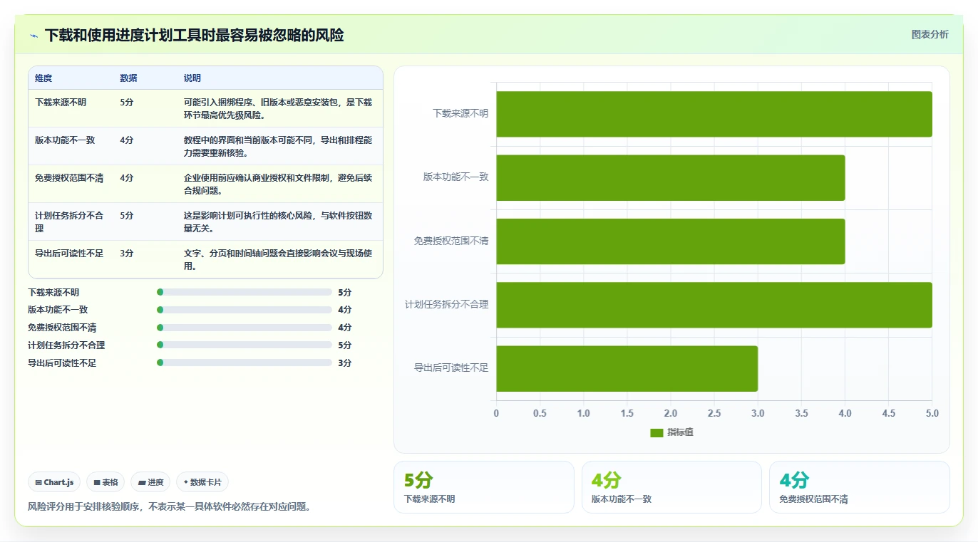Click the 版本功能不一致 chart axis label

pos(456,177)
